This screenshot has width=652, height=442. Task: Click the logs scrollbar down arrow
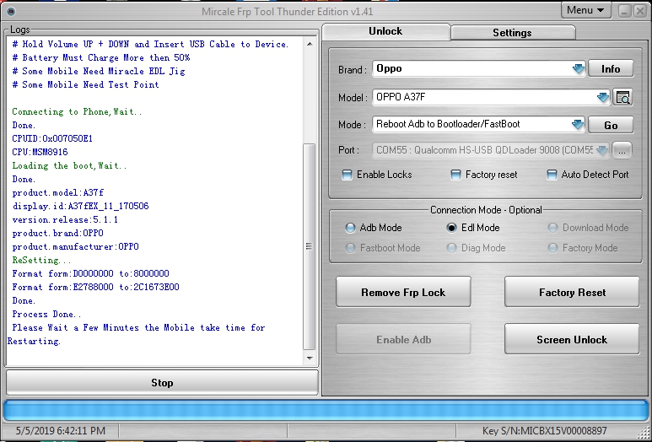(310, 358)
